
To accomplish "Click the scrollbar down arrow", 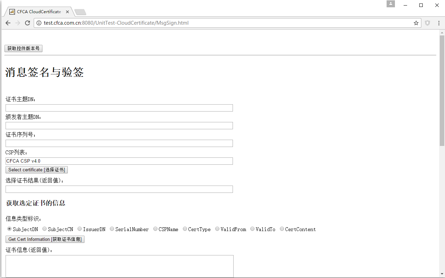I will 442,274.
